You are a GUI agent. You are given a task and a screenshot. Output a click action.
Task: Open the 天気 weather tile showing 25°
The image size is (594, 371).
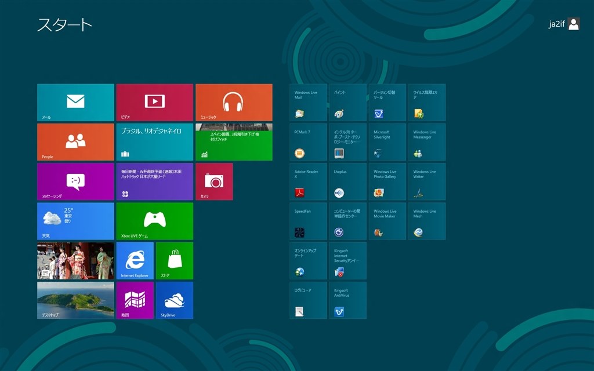[75, 221]
